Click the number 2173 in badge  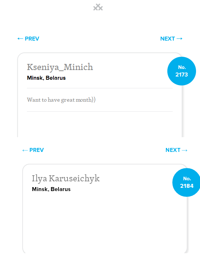(x=182, y=75)
